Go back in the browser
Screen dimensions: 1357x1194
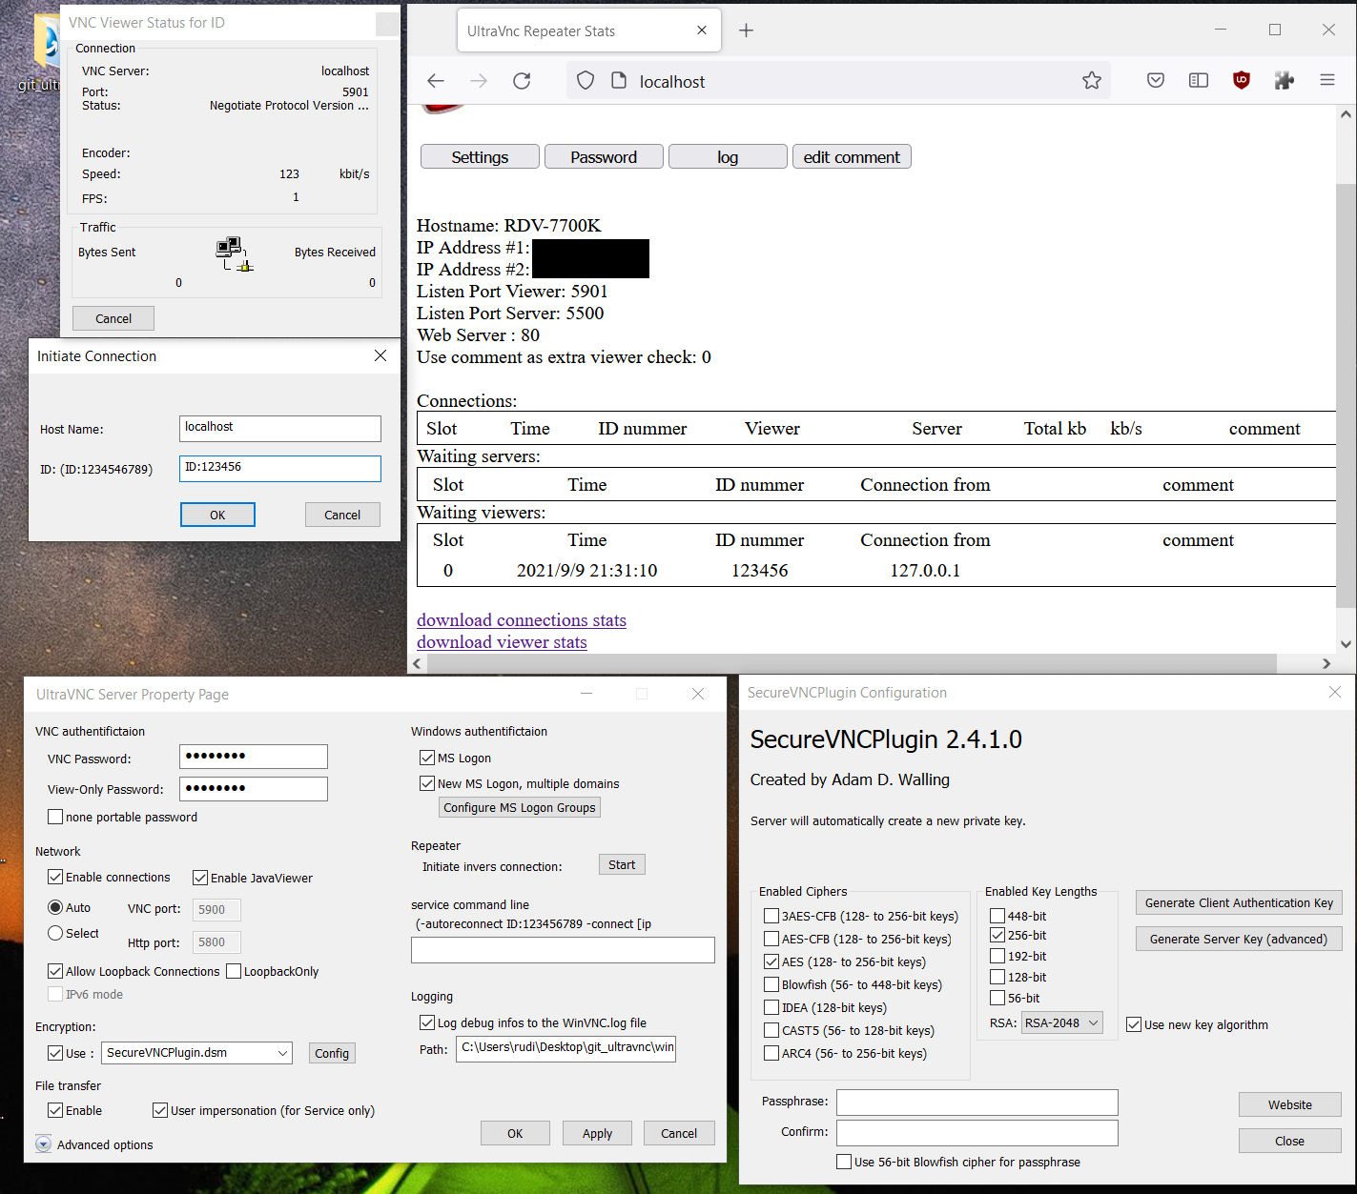pos(436,81)
